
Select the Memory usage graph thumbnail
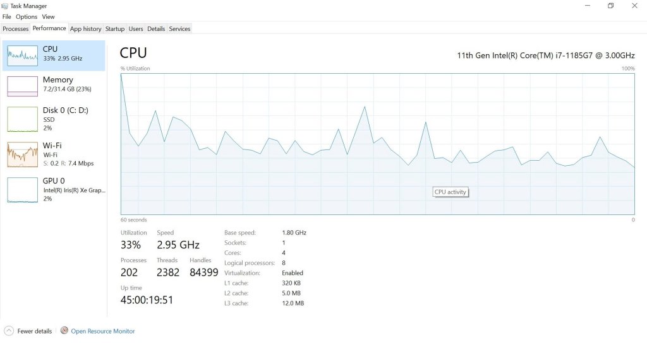pos(22,86)
